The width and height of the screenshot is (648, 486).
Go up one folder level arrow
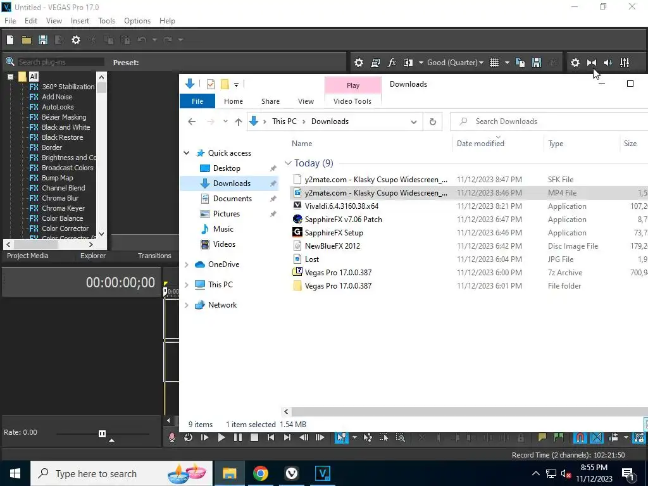click(x=239, y=121)
